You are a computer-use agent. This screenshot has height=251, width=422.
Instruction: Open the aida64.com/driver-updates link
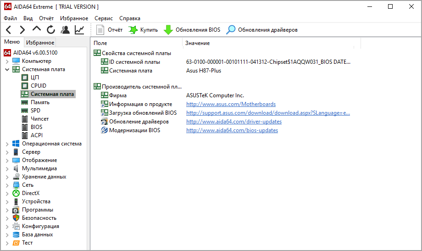pyautogui.click(x=234, y=122)
